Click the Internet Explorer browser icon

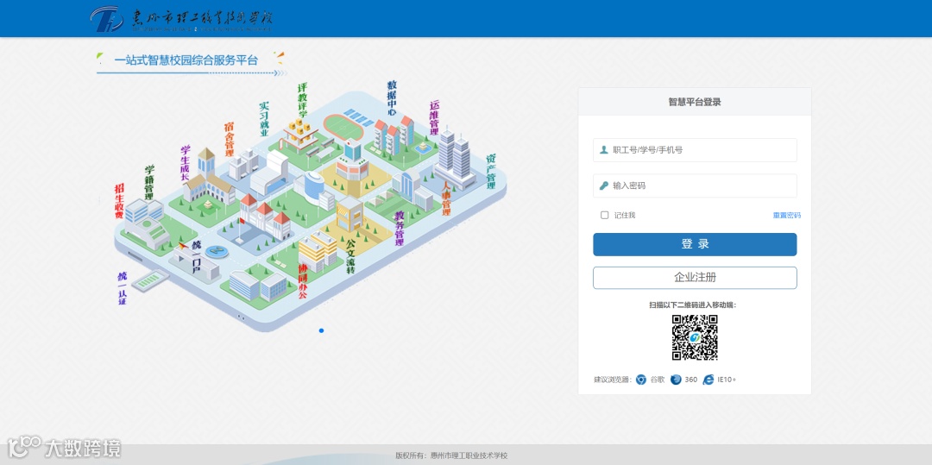(708, 380)
